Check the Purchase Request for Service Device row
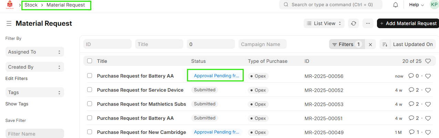This screenshot has height=138, width=439. click(90, 90)
